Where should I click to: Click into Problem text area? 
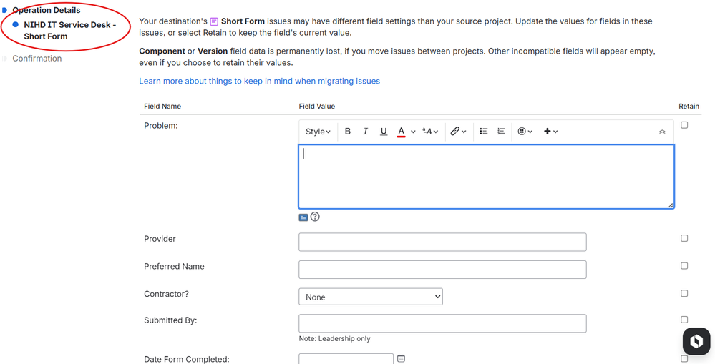point(486,177)
